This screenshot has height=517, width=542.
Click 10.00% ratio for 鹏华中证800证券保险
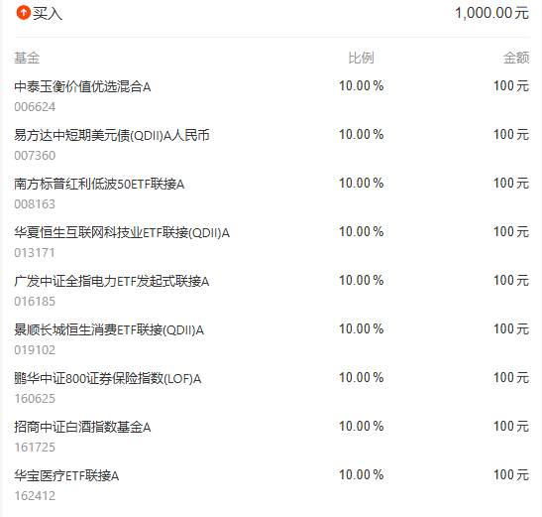pos(362,377)
